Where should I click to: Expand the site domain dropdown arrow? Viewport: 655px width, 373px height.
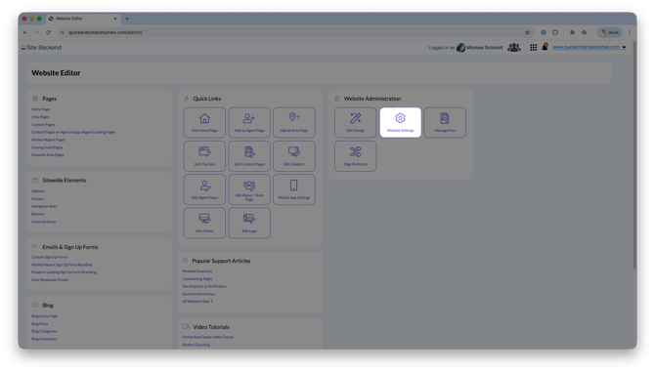(624, 48)
